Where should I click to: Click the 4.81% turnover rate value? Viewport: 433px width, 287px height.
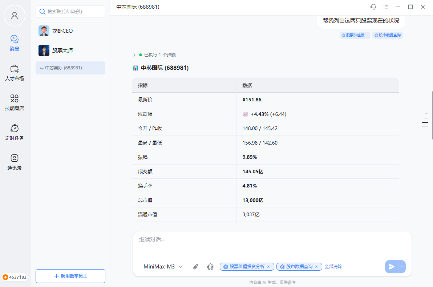click(250, 186)
